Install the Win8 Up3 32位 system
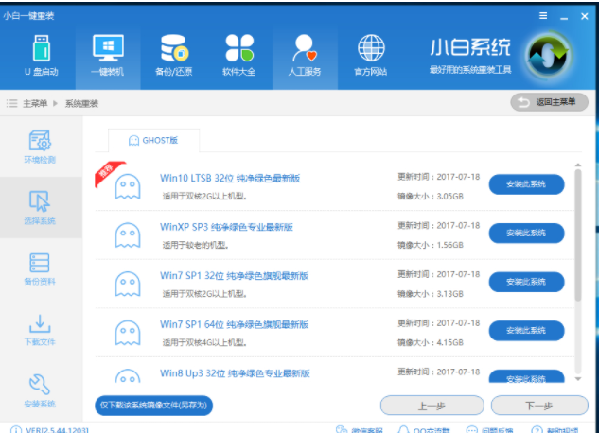 (x=526, y=377)
